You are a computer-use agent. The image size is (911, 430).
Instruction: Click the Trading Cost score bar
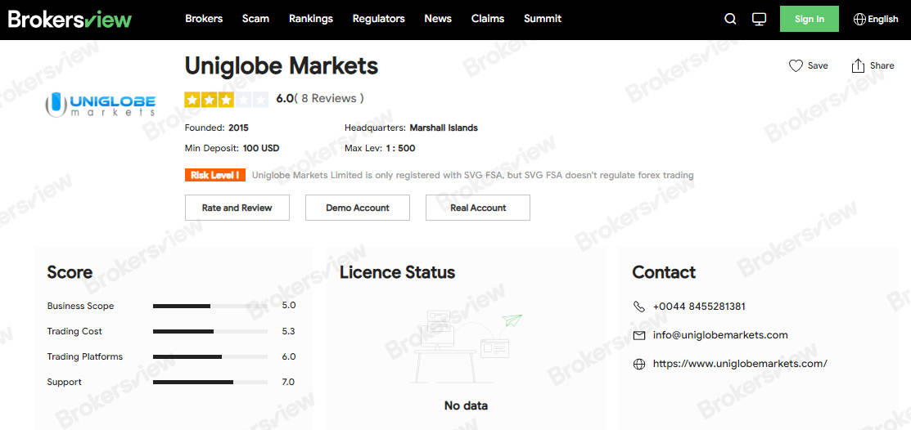(x=210, y=331)
